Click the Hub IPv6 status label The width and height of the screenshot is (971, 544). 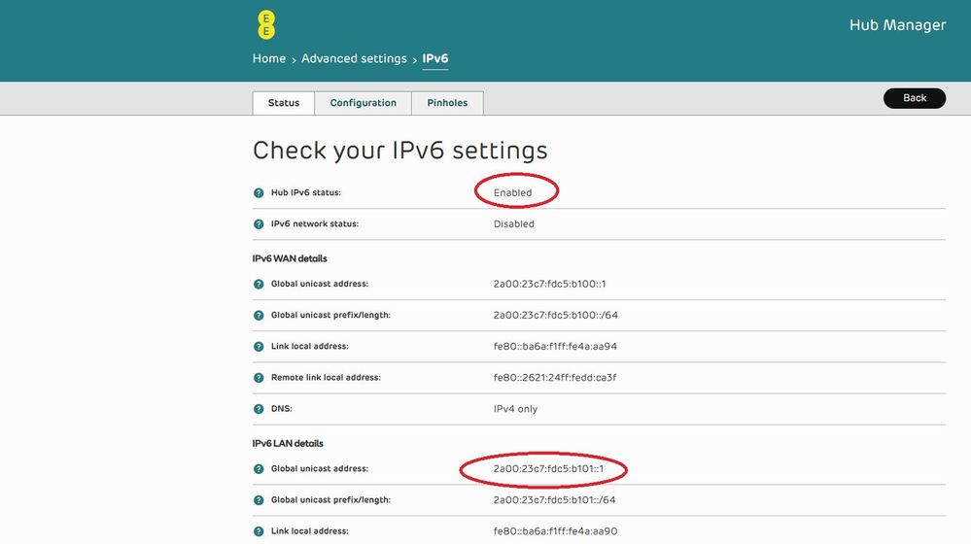[306, 193]
